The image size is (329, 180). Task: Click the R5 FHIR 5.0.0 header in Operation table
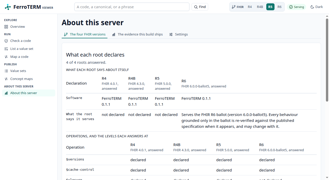click(233, 147)
